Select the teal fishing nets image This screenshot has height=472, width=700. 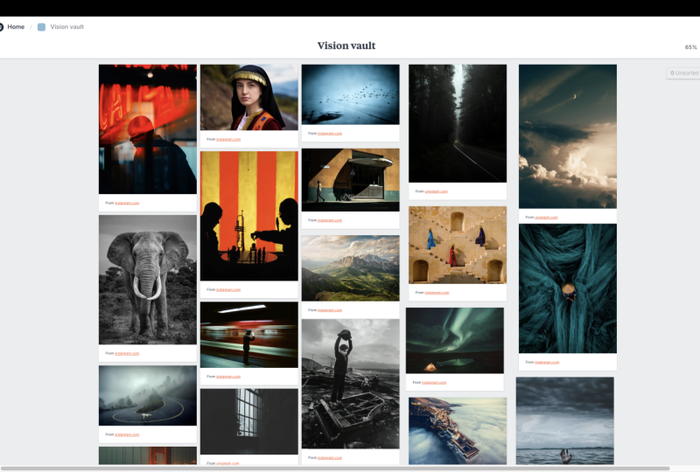[568, 288]
